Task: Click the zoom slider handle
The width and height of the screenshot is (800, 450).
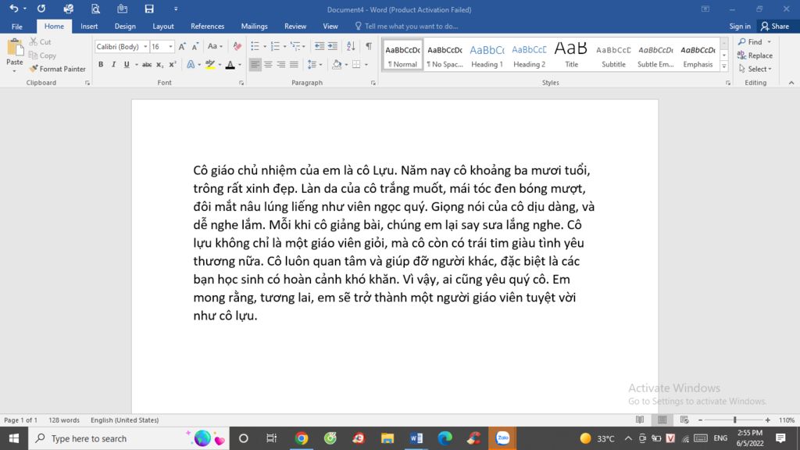Action: [734, 420]
